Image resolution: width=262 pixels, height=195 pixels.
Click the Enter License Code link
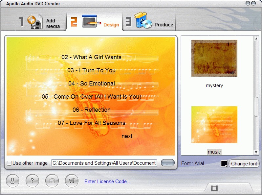coord(107,182)
